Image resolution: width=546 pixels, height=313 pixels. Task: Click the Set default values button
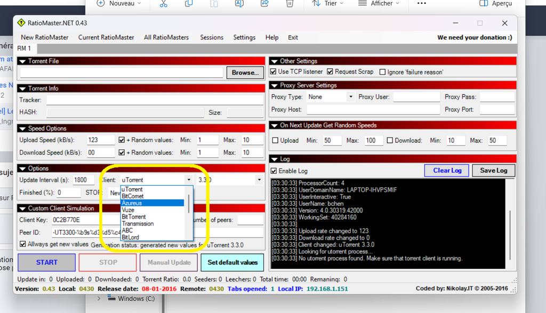(x=232, y=262)
